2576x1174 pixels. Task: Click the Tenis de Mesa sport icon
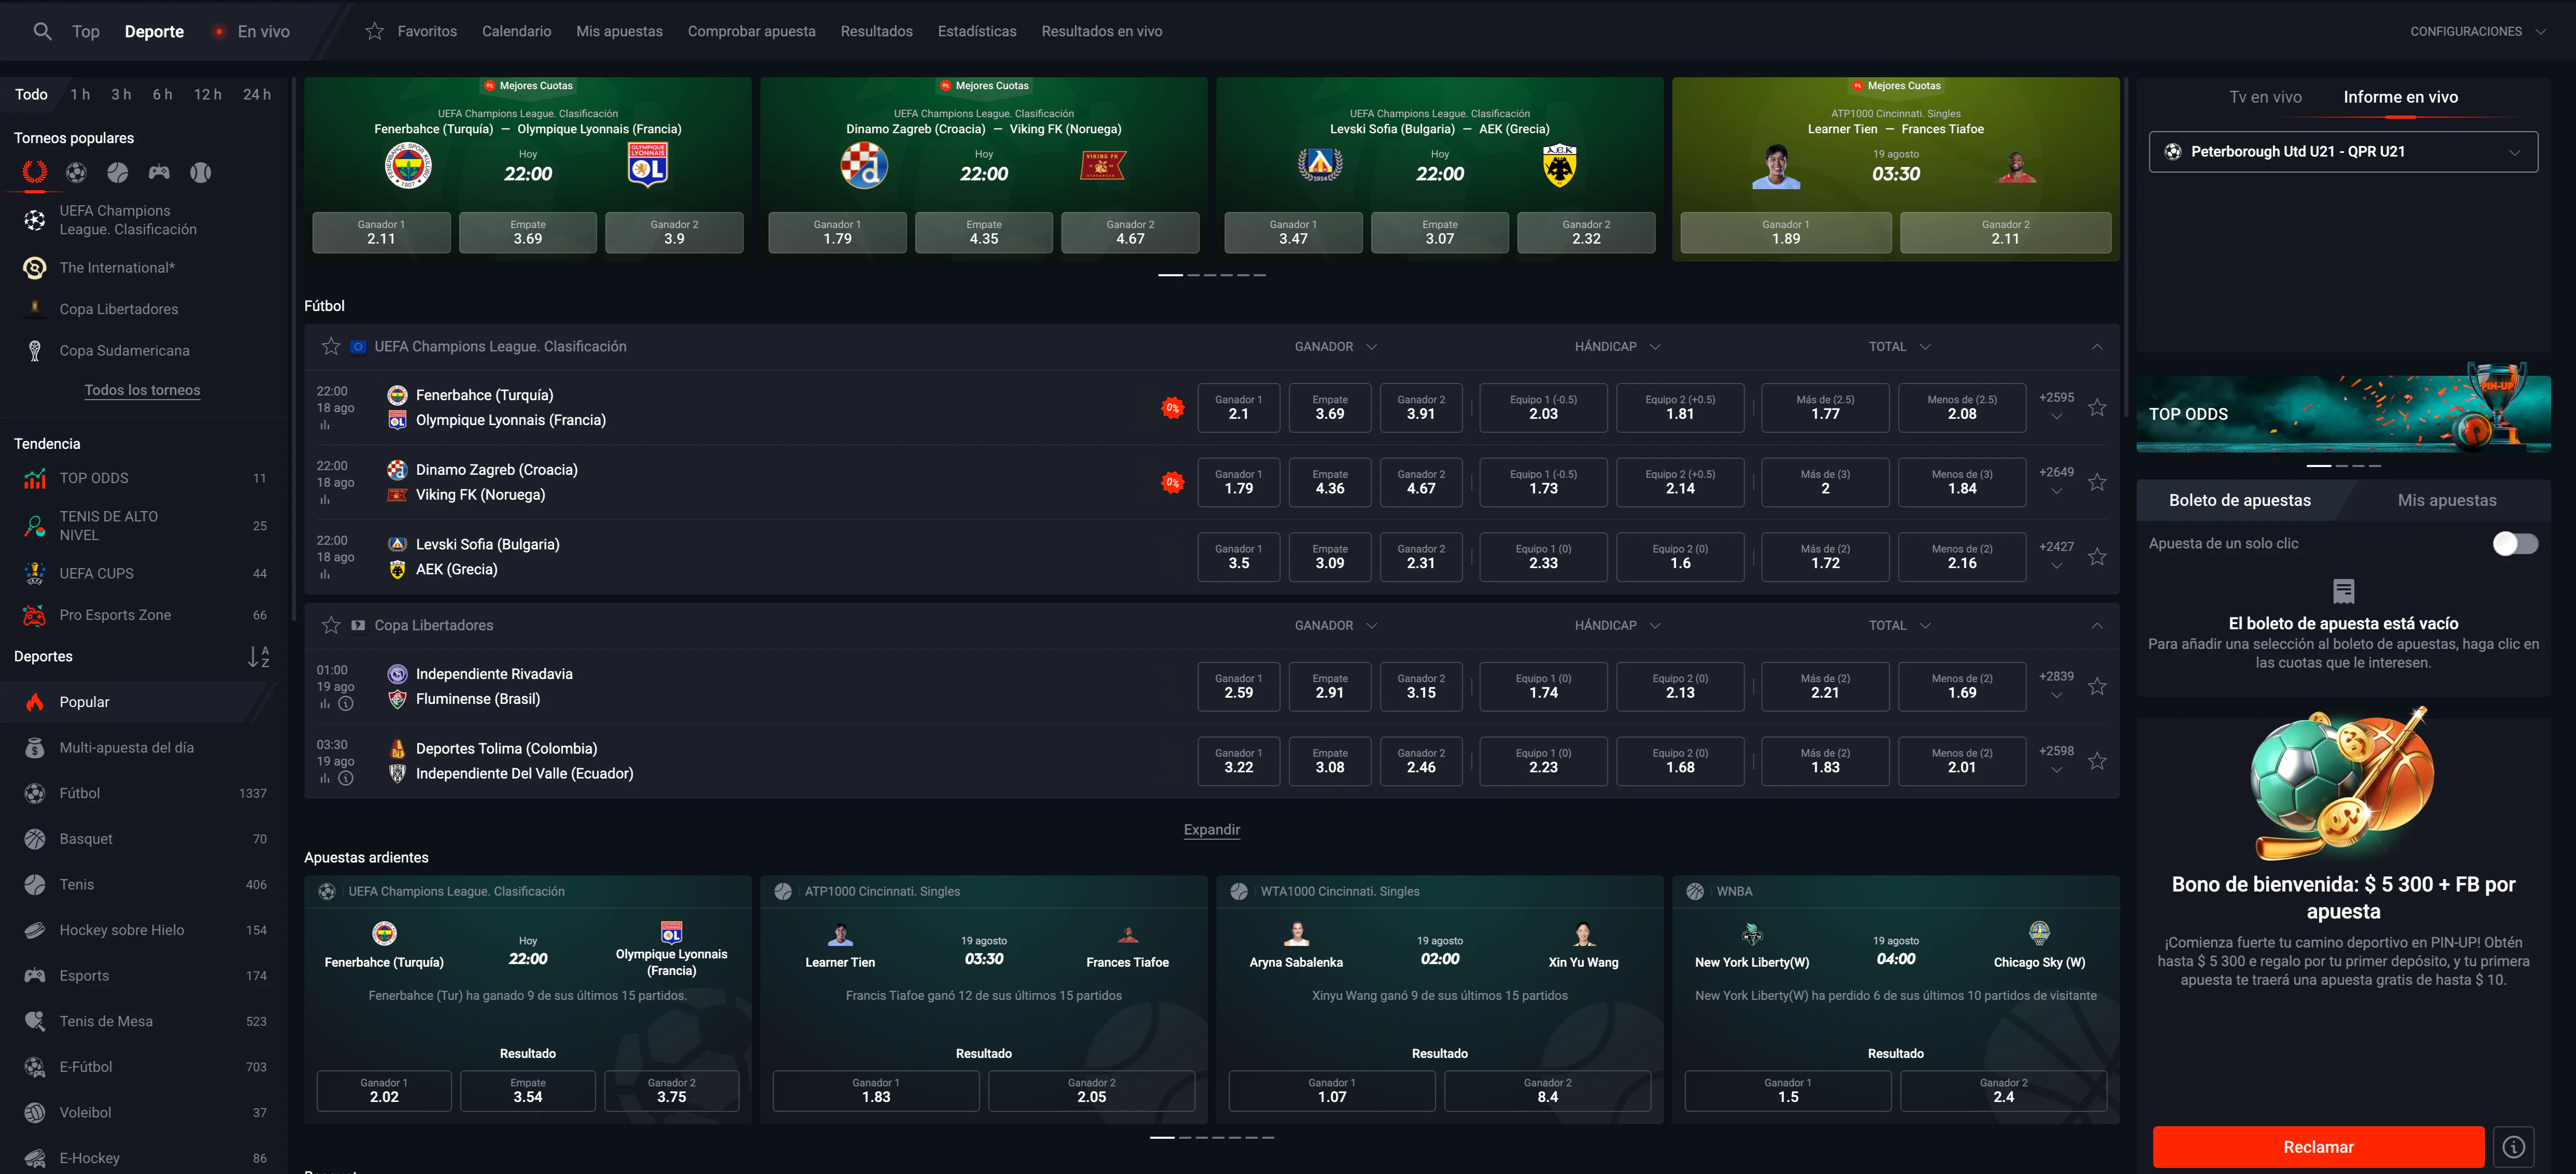tap(35, 1021)
